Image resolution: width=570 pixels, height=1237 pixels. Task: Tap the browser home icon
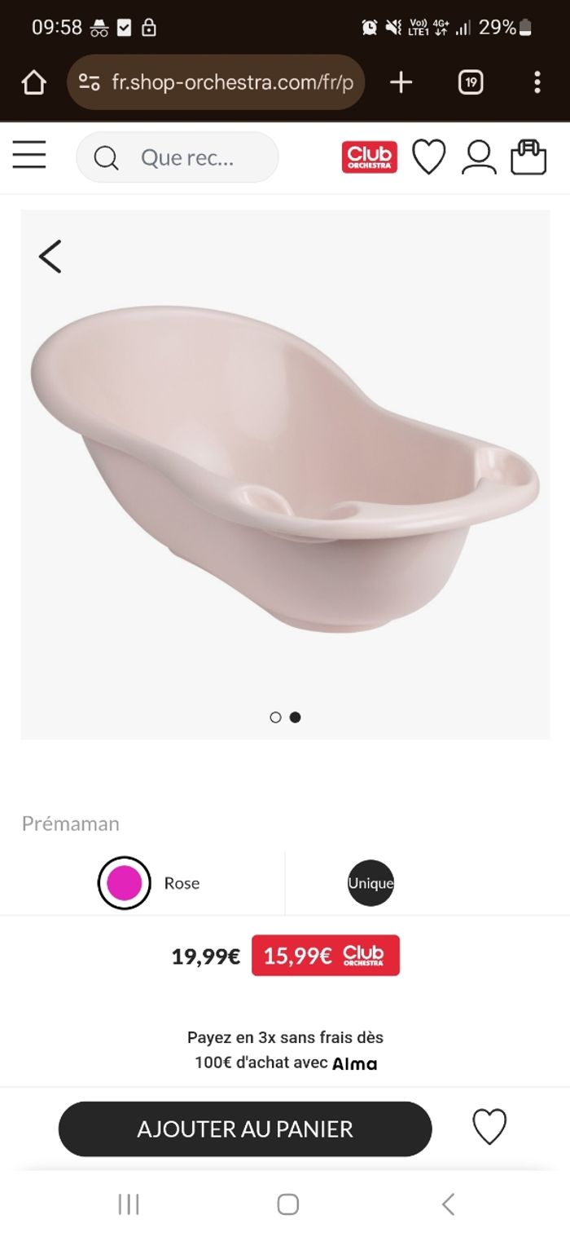[33, 82]
